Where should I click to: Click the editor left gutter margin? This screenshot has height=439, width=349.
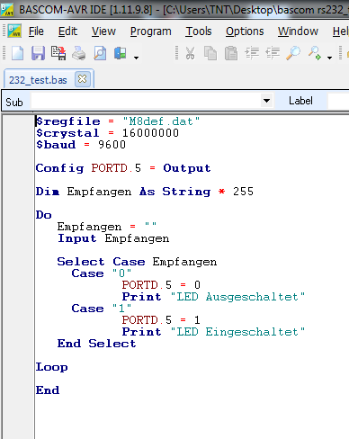click(19, 276)
